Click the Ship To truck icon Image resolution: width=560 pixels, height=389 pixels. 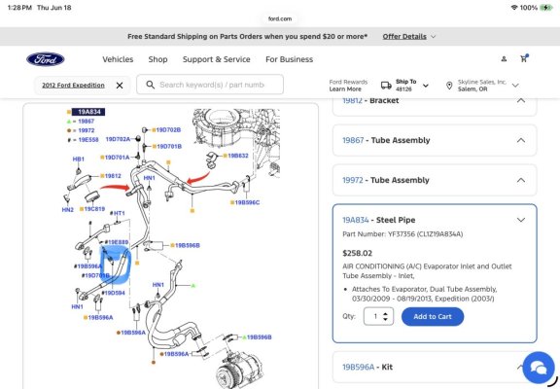coord(386,85)
